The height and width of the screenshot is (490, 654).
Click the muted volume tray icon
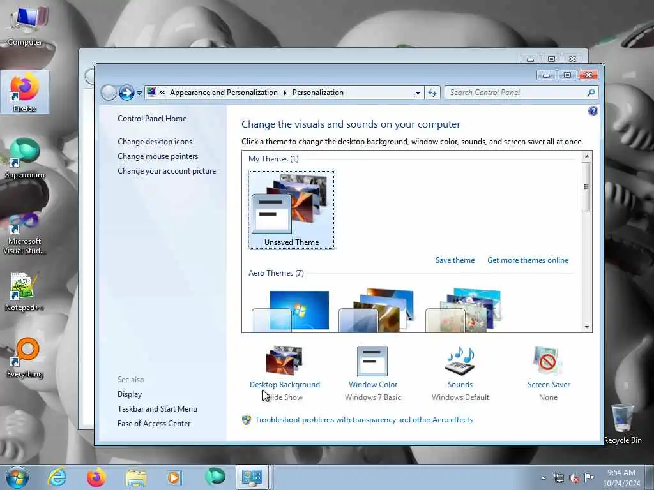(574, 479)
